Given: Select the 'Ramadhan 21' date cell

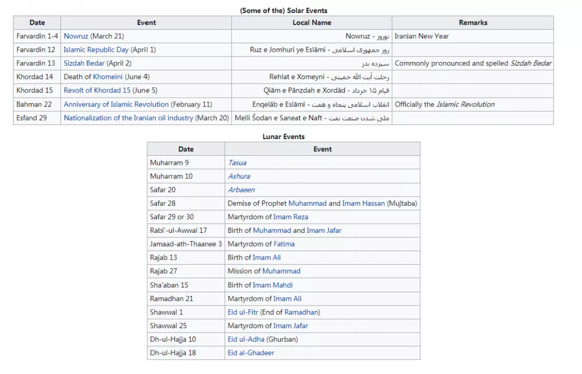Looking at the screenshot, I should [x=186, y=299].
